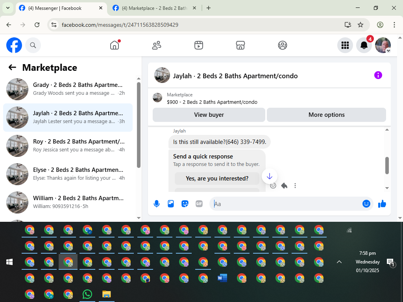Select Jaylah Lester's conversation in the list
The image size is (403, 302).
[68, 117]
